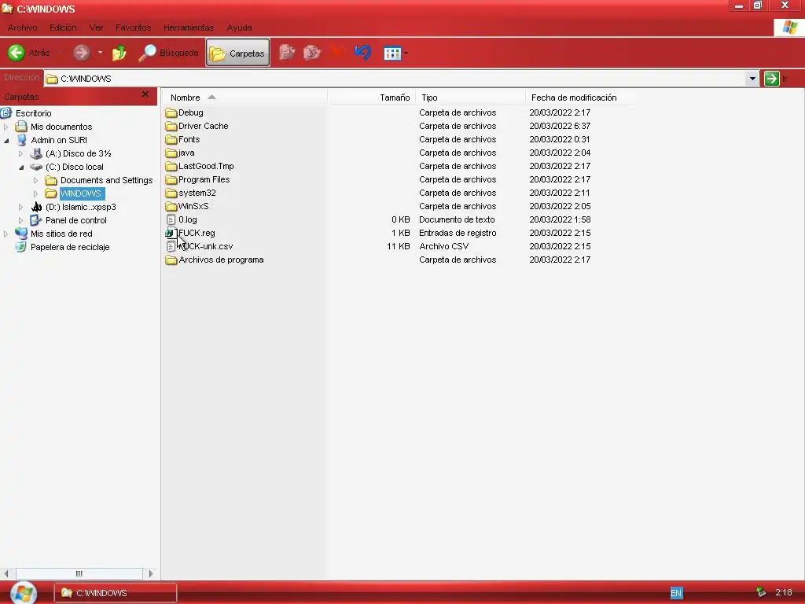
Task: Select Papelera de reciclaje in tree
Action: coord(70,247)
